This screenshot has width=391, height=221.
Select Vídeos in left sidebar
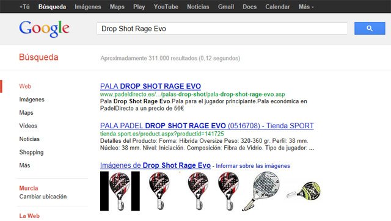point(28,126)
